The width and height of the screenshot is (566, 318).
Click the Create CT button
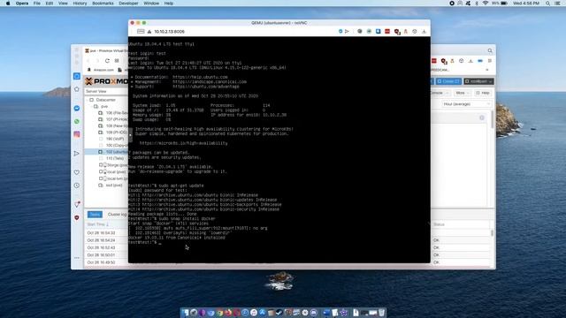point(448,81)
